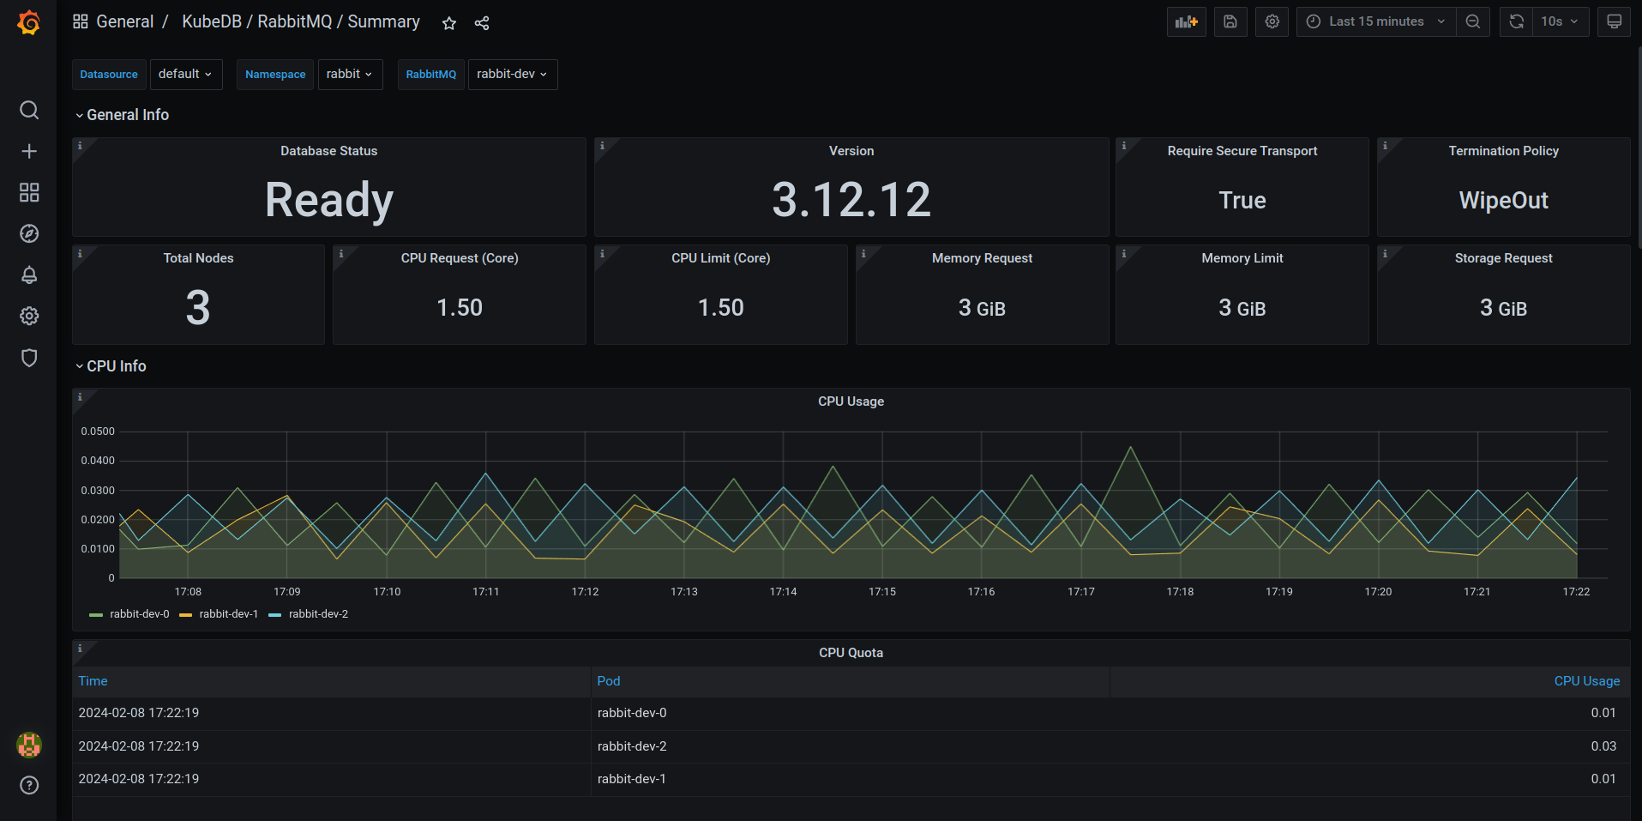
Task: Show info for the Memory Limit panel
Action: (x=1123, y=253)
